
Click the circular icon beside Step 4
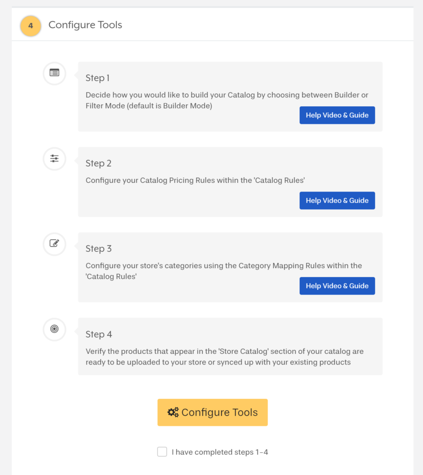pyautogui.click(x=54, y=329)
